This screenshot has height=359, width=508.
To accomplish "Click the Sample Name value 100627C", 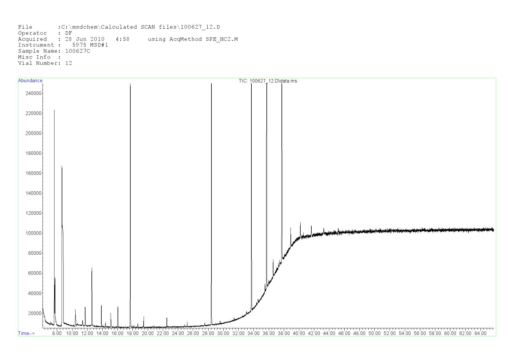I will tap(78, 51).
